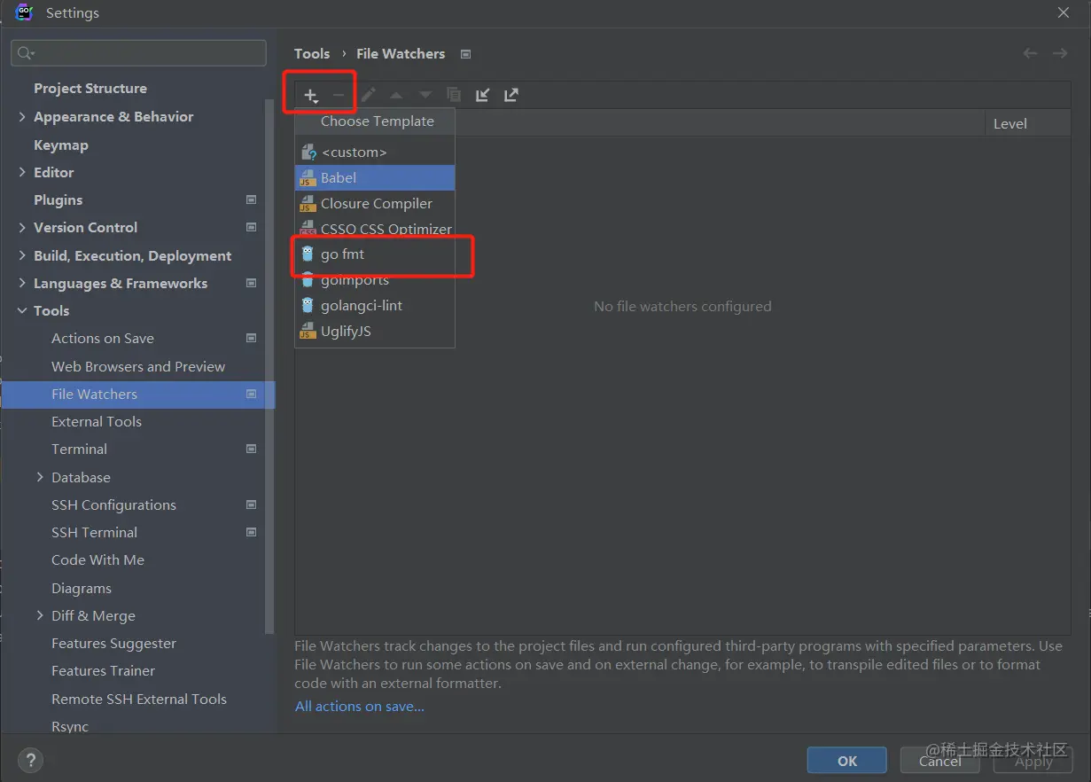Choose the CSSO CSS Optimizer template
Screen dimensions: 1091x782
(x=375, y=229)
